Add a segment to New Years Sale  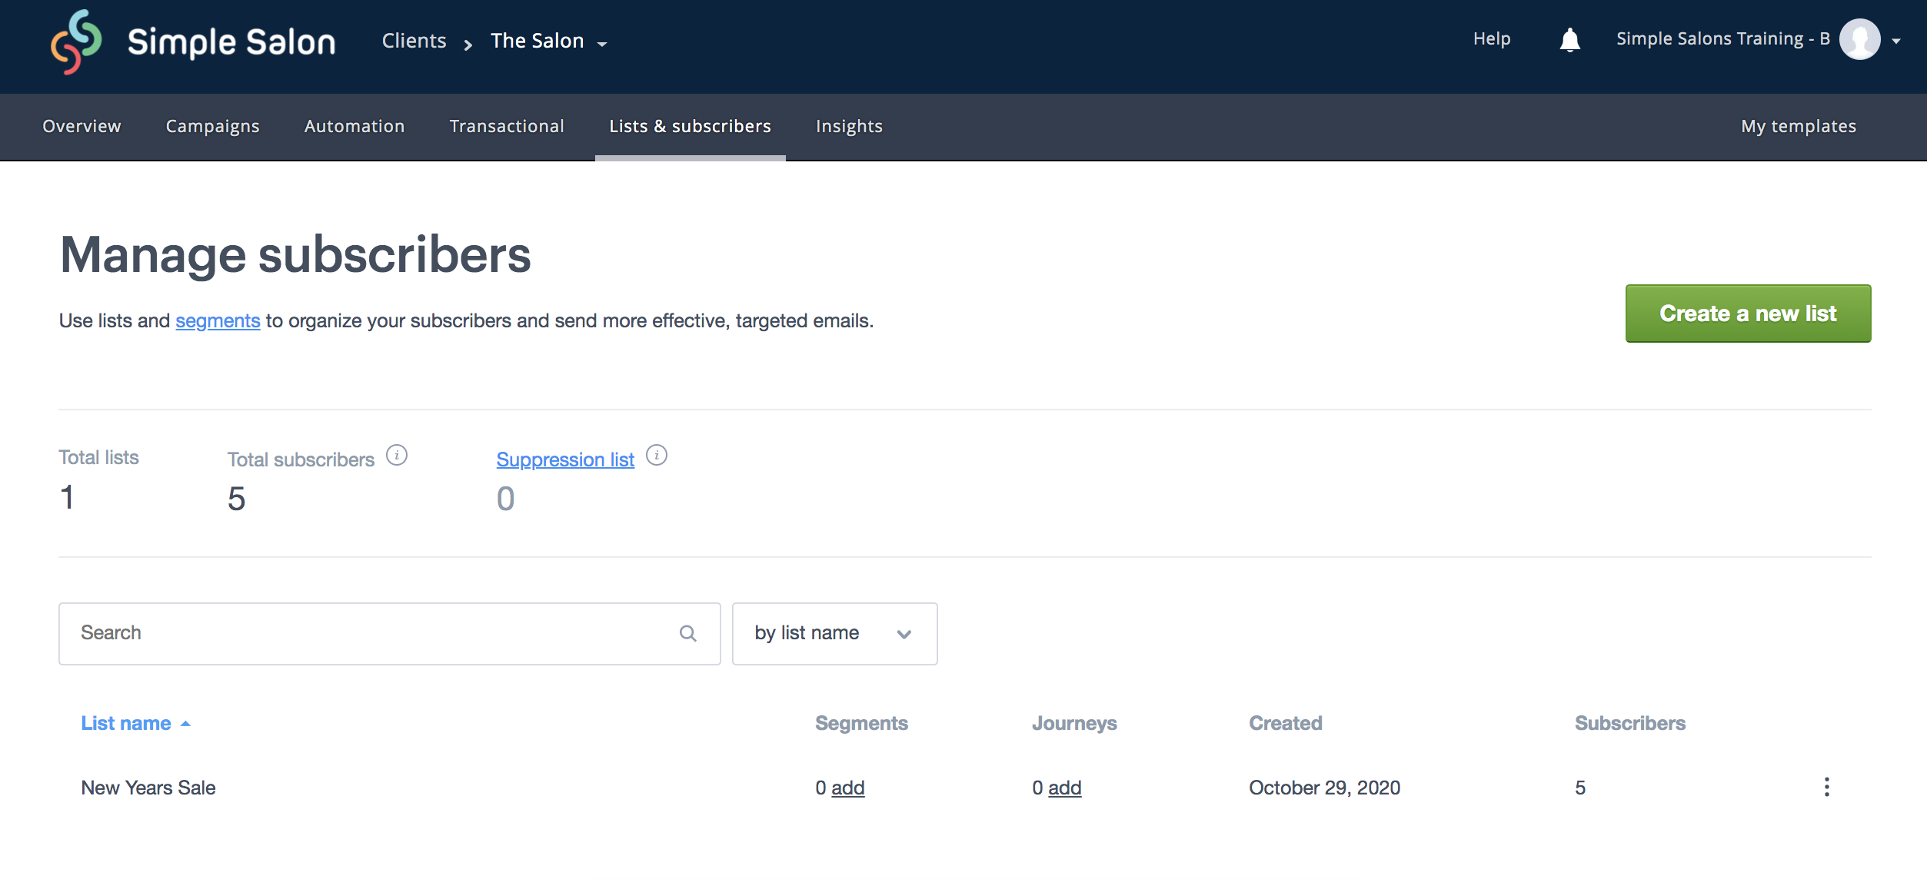pos(847,788)
